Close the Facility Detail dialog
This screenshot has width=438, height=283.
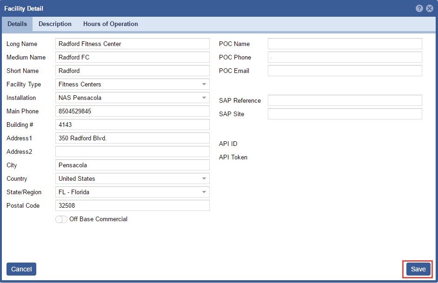[x=430, y=8]
